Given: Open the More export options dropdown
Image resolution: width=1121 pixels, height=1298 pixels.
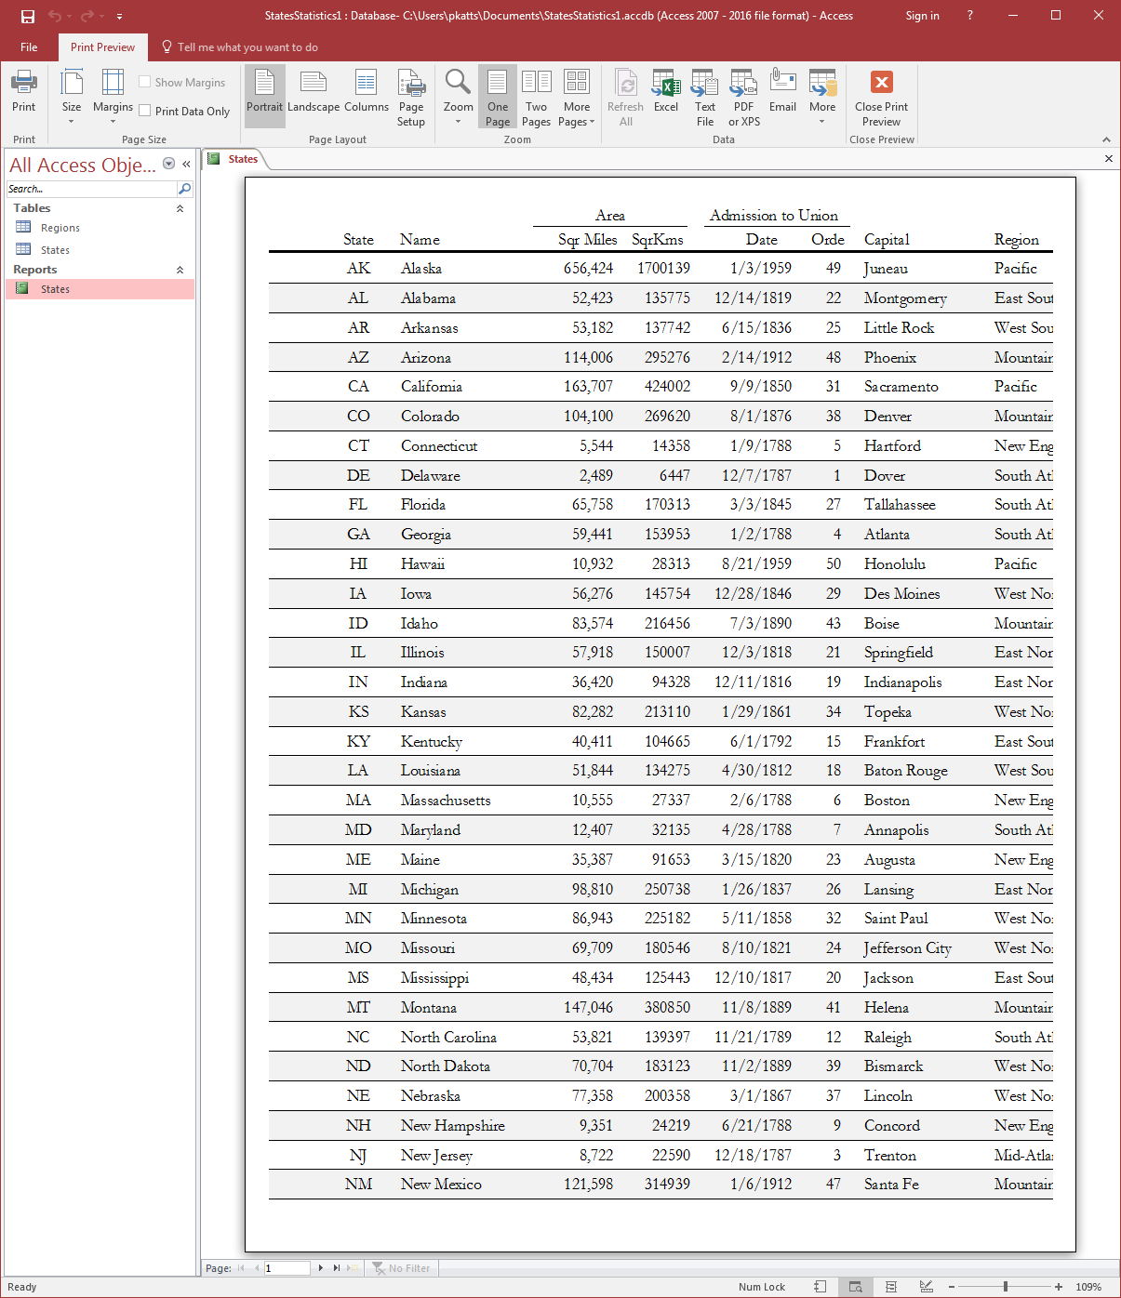Looking at the screenshot, I should pos(822,98).
